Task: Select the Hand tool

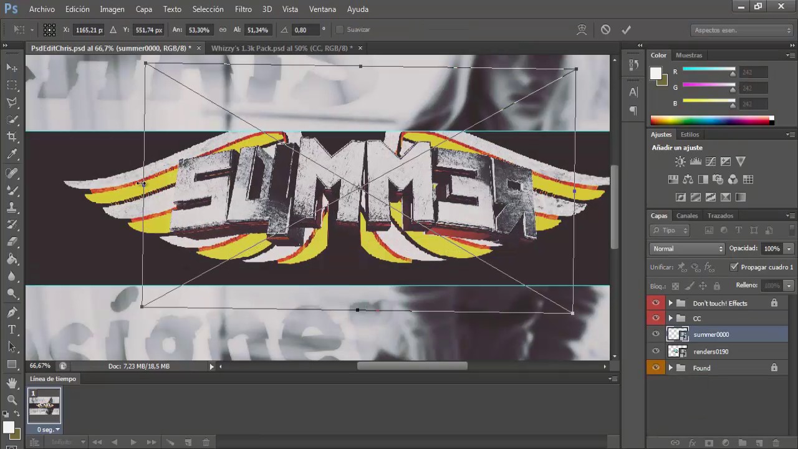Action: click(x=12, y=382)
